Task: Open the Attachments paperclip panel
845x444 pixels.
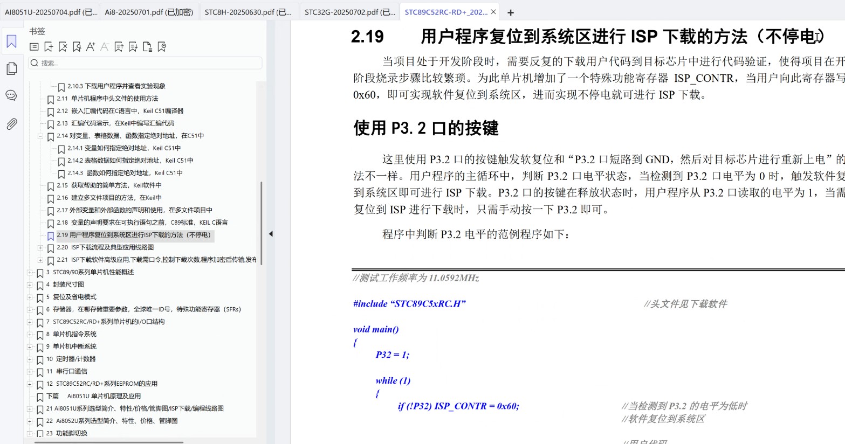Action: pyautogui.click(x=11, y=124)
